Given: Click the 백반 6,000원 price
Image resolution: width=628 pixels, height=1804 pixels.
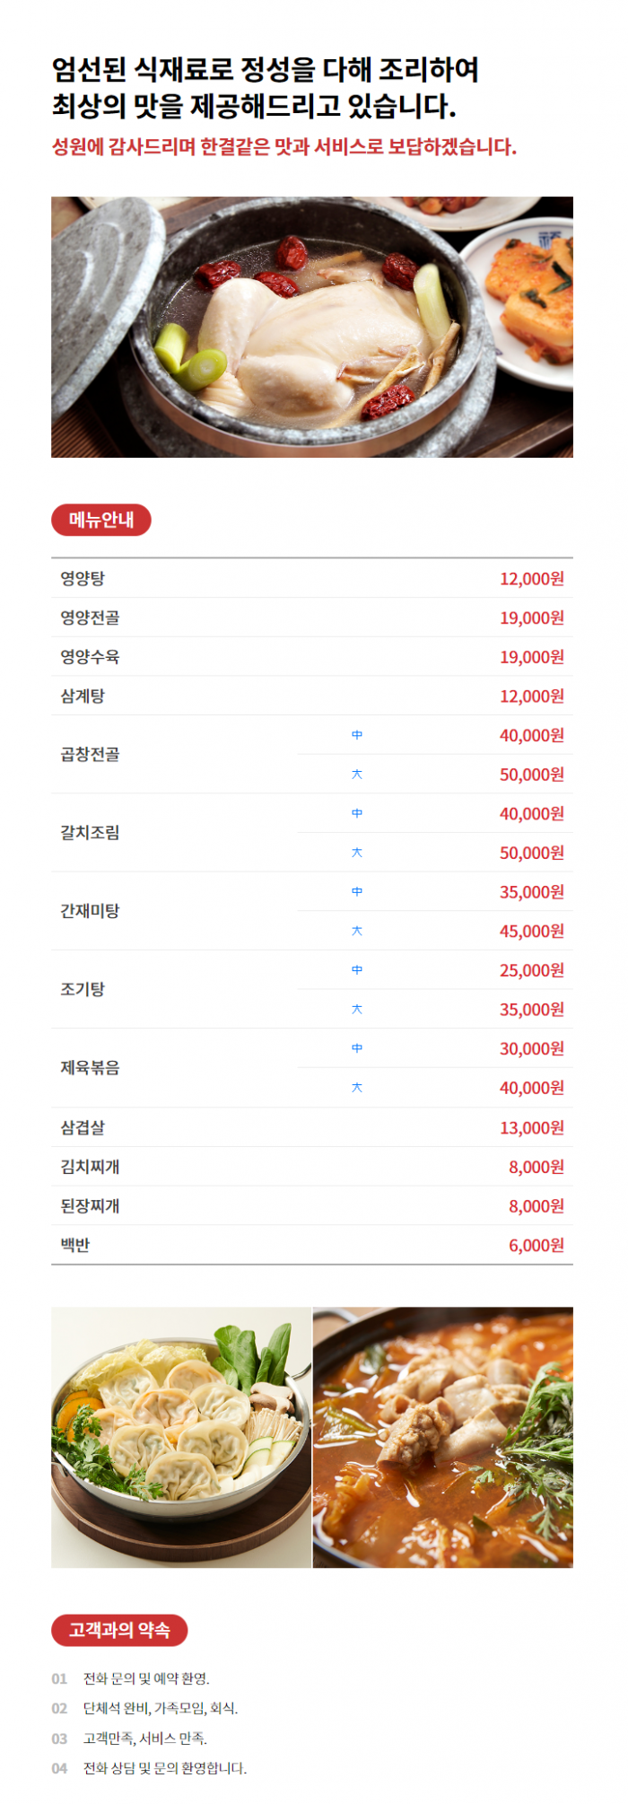Looking at the screenshot, I should (x=536, y=1245).
